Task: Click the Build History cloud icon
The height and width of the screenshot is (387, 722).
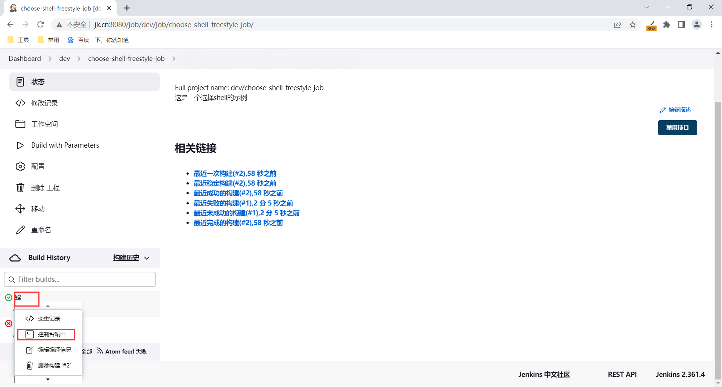Action: (x=15, y=258)
